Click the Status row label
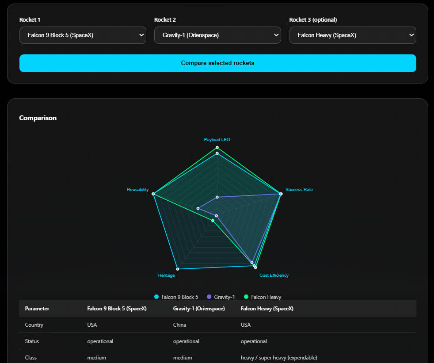The image size is (434, 363). (x=32, y=341)
